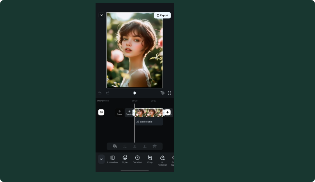Redo the last edit
Viewport: 315px width, 182px height.
pos(107,93)
